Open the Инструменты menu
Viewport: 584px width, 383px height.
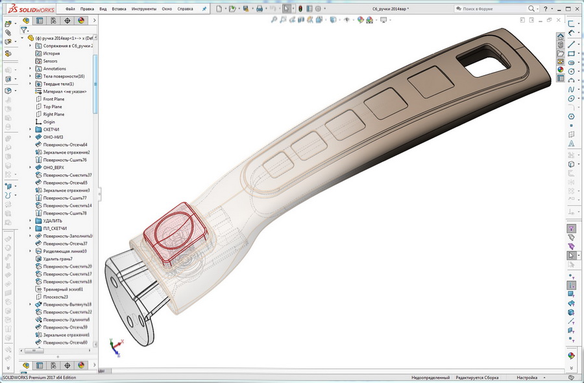(144, 9)
